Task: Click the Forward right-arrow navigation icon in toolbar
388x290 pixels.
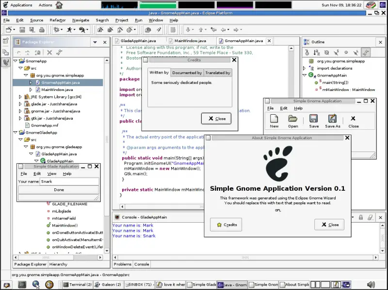Action: (x=236, y=30)
